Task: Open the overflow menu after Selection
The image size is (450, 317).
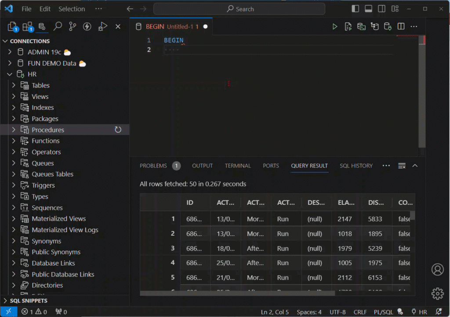Action: 99,9
